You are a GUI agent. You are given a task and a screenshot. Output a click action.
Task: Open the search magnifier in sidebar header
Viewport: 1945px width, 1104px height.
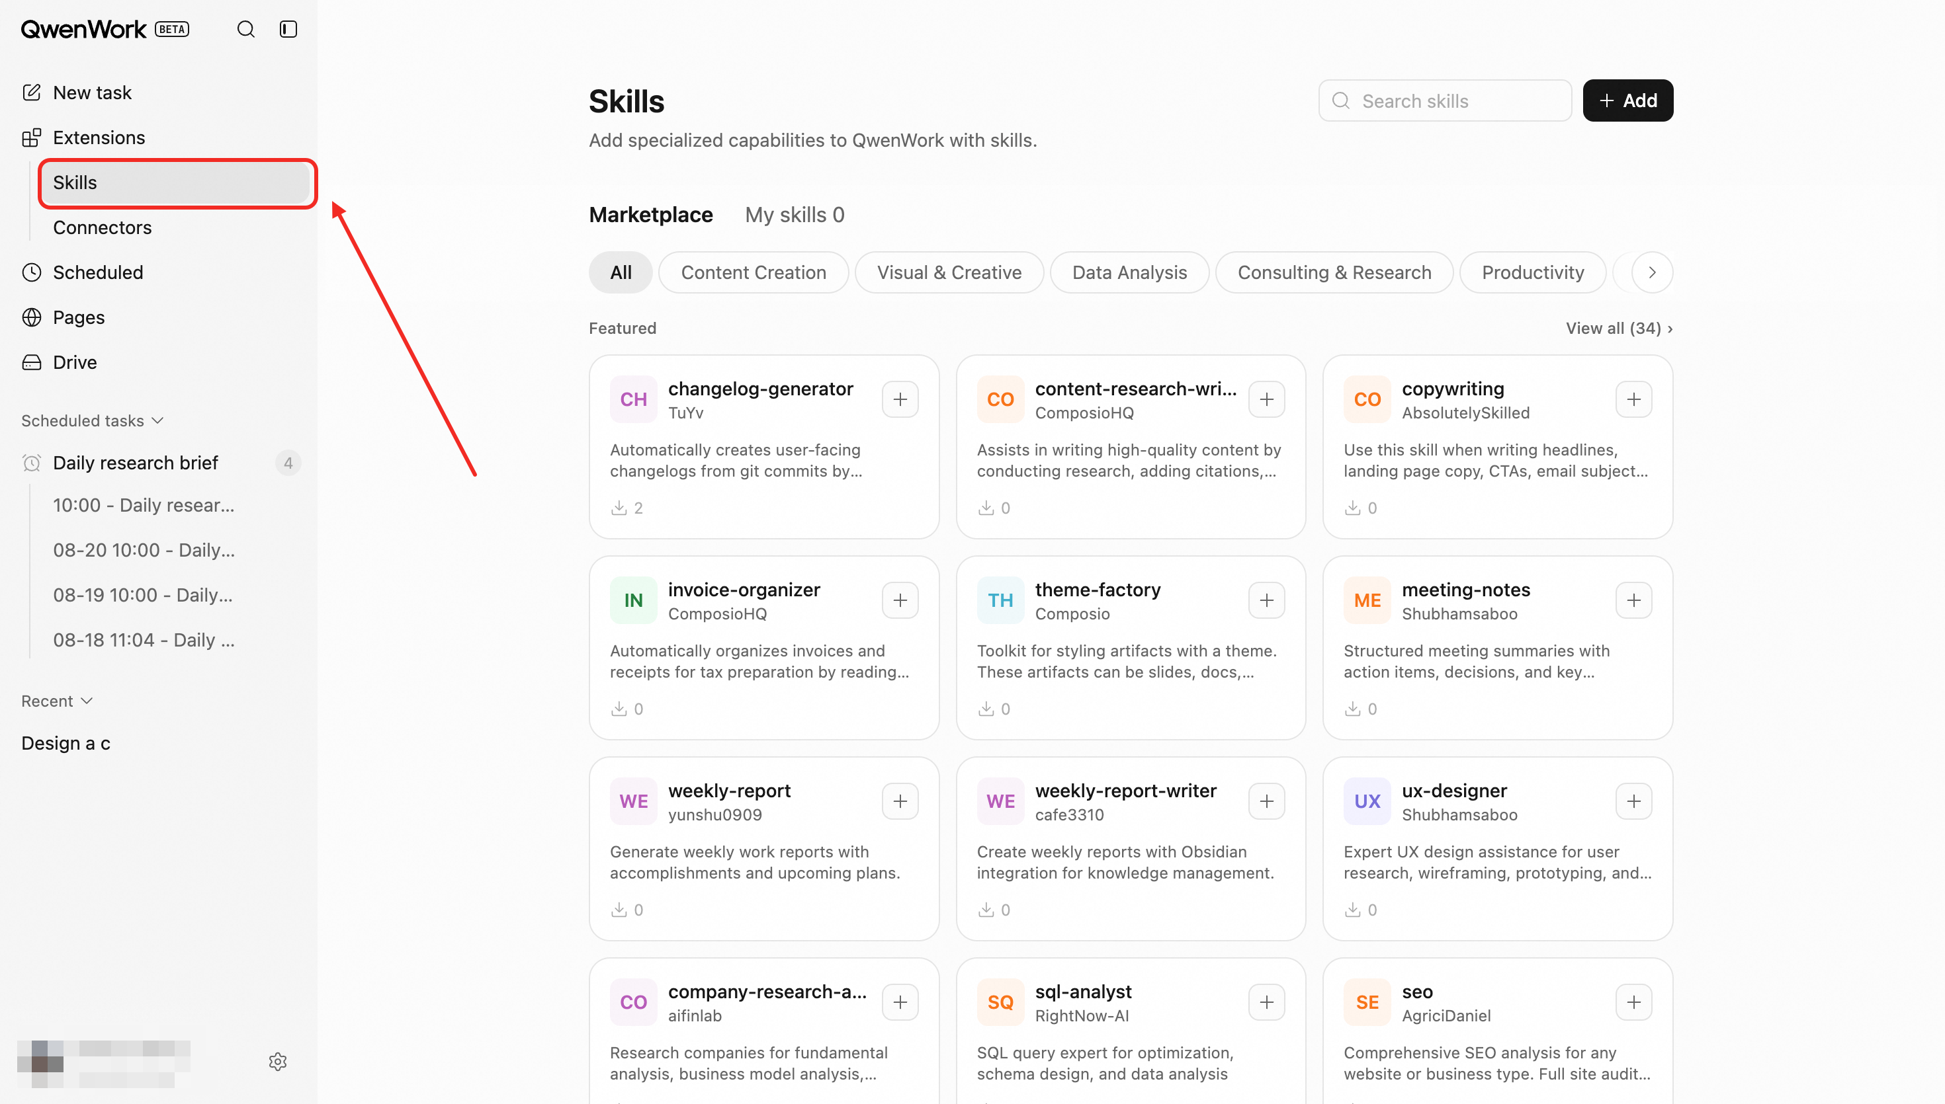(246, 29)
